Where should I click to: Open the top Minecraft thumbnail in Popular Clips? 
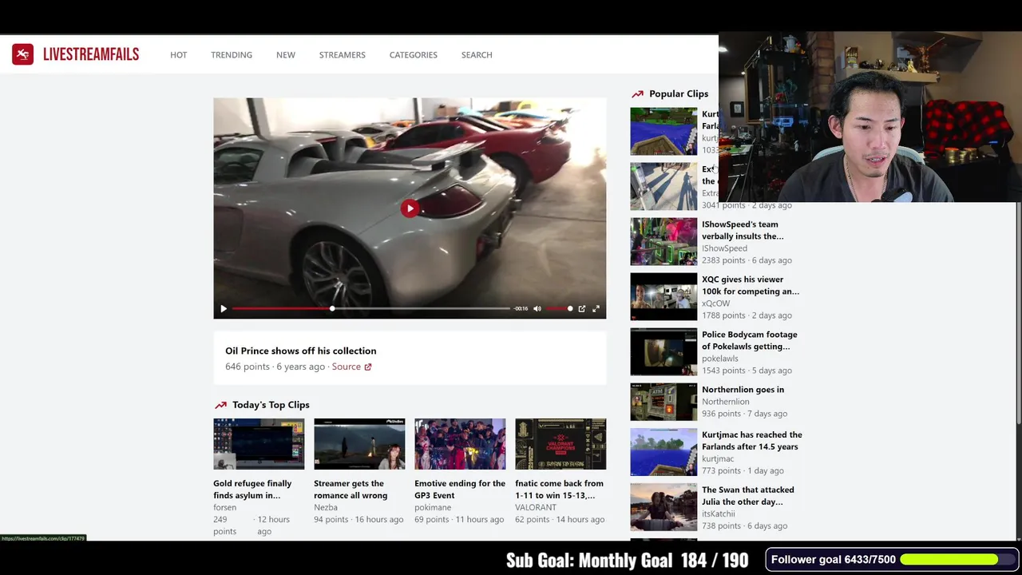tap(664, 131)
